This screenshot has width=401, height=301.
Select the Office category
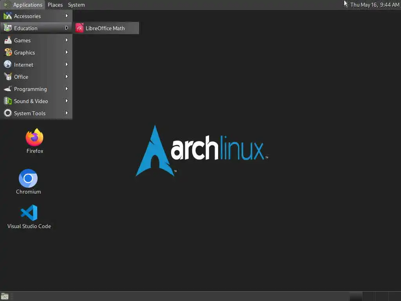coord(36,77)
